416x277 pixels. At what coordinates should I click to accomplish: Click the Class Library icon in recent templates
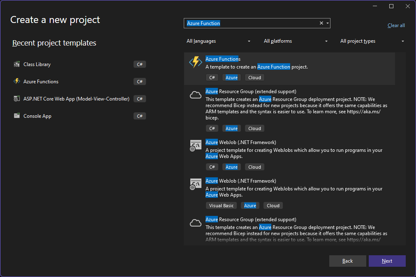coord(17,64)
